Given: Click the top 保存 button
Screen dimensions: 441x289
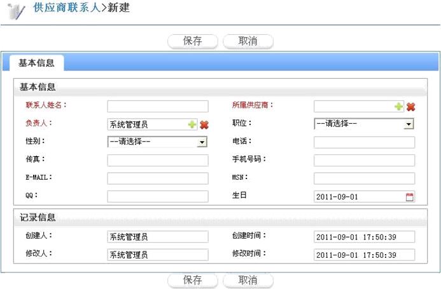Looking at the screenshot, I should [193, 41].
